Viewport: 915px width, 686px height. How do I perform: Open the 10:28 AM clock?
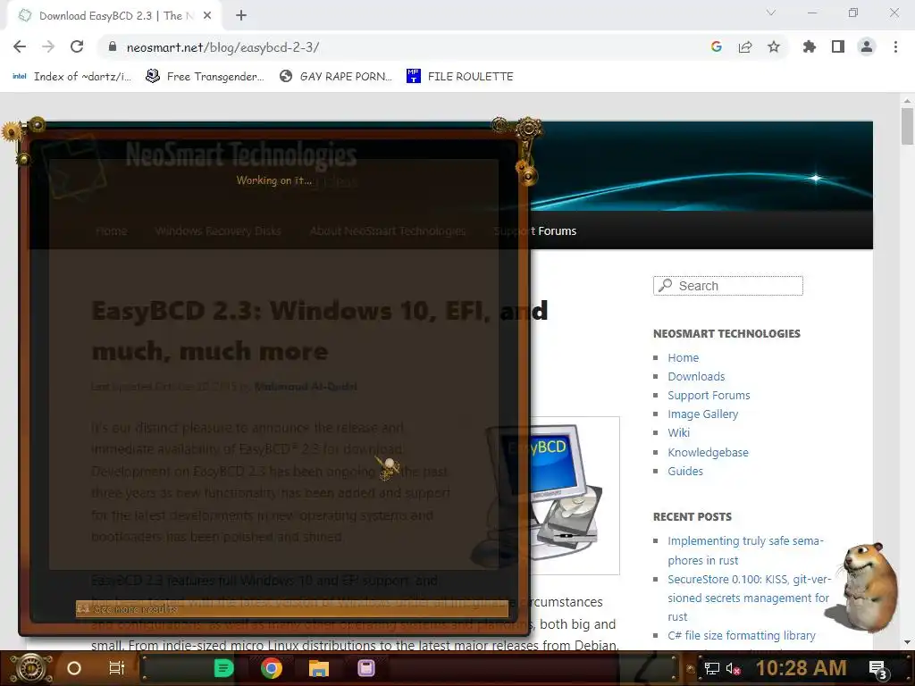pyautogui.click(x=801, y=668)
